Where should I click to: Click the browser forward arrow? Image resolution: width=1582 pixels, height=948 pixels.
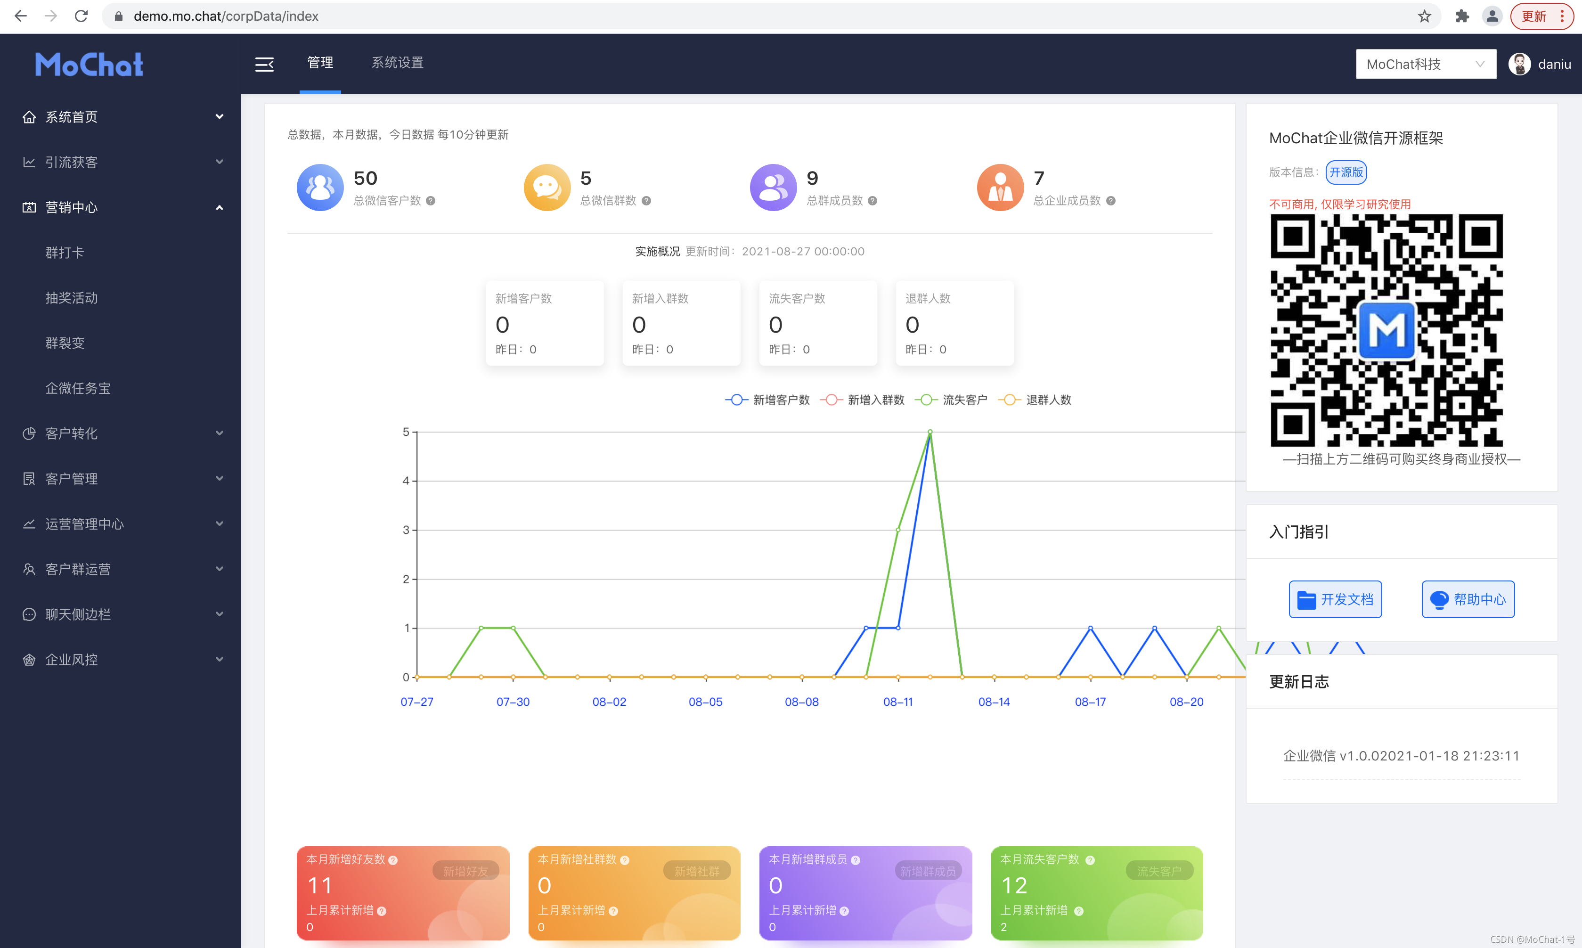(x=51, y=16)
